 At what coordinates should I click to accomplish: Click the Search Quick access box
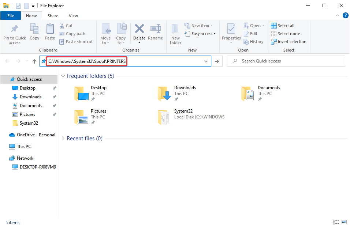(x=286, y=61)
